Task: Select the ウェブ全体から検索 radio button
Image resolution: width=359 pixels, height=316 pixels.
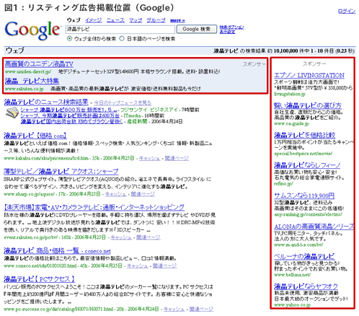Action: pyautogui.click(x=69, y=38)
